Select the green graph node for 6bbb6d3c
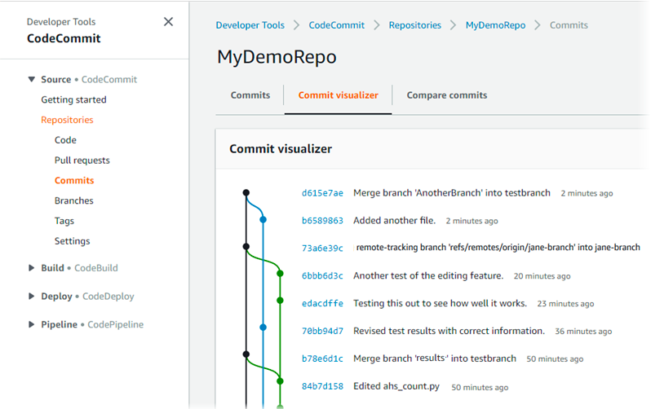 click(x=281, y=274)
